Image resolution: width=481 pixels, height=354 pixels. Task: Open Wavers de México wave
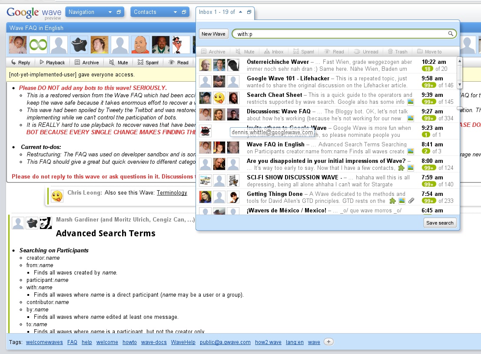327,210
